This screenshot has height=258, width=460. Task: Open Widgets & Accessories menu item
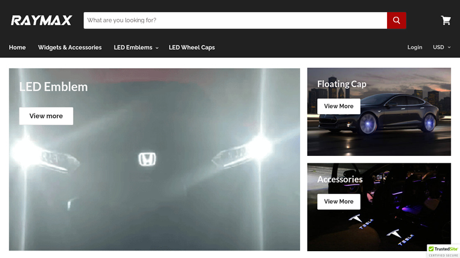pos(70,48)
